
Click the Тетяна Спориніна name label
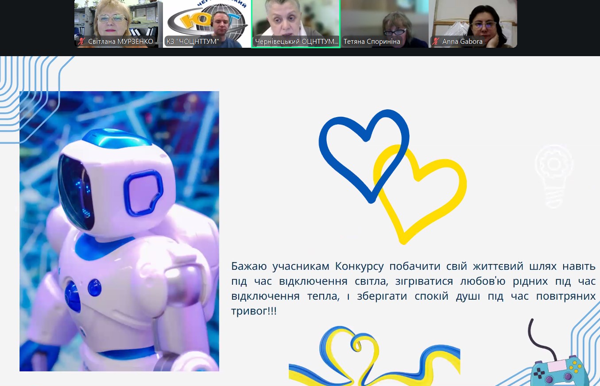[x=372, y=42]
